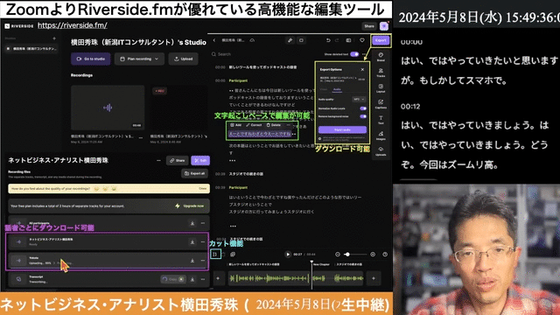560x315 pixels.
Task: Toggle Normalize Audio Levels switch
Action: pos(363,108)
